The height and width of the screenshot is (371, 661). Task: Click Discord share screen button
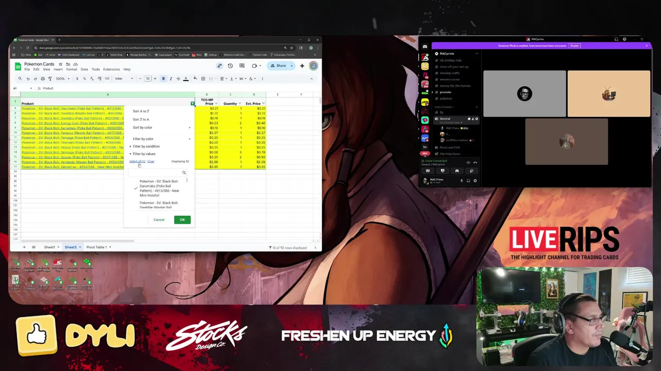[443, 171]
